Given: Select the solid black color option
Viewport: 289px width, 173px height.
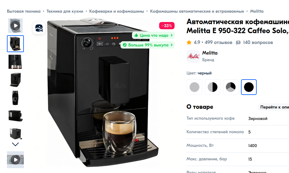Looking at the screenshot, I should (249, 87).
